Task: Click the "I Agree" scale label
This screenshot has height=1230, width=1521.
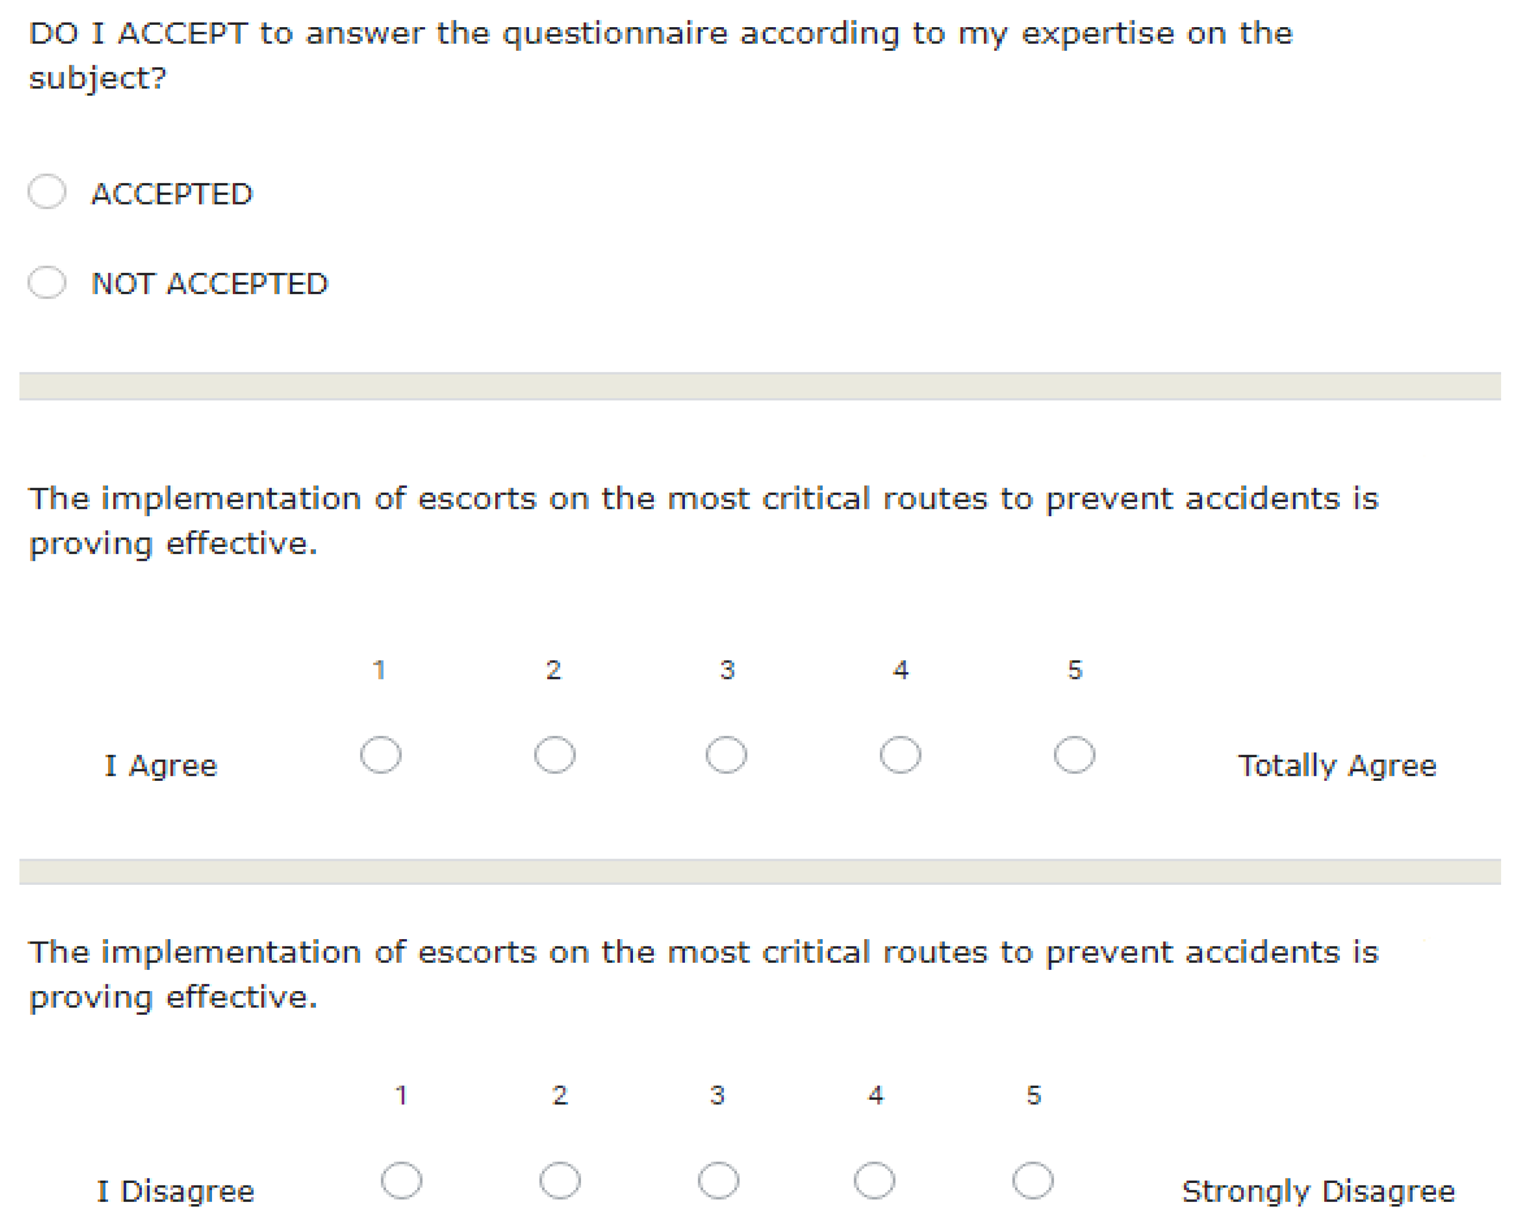Action: point(161,766)
